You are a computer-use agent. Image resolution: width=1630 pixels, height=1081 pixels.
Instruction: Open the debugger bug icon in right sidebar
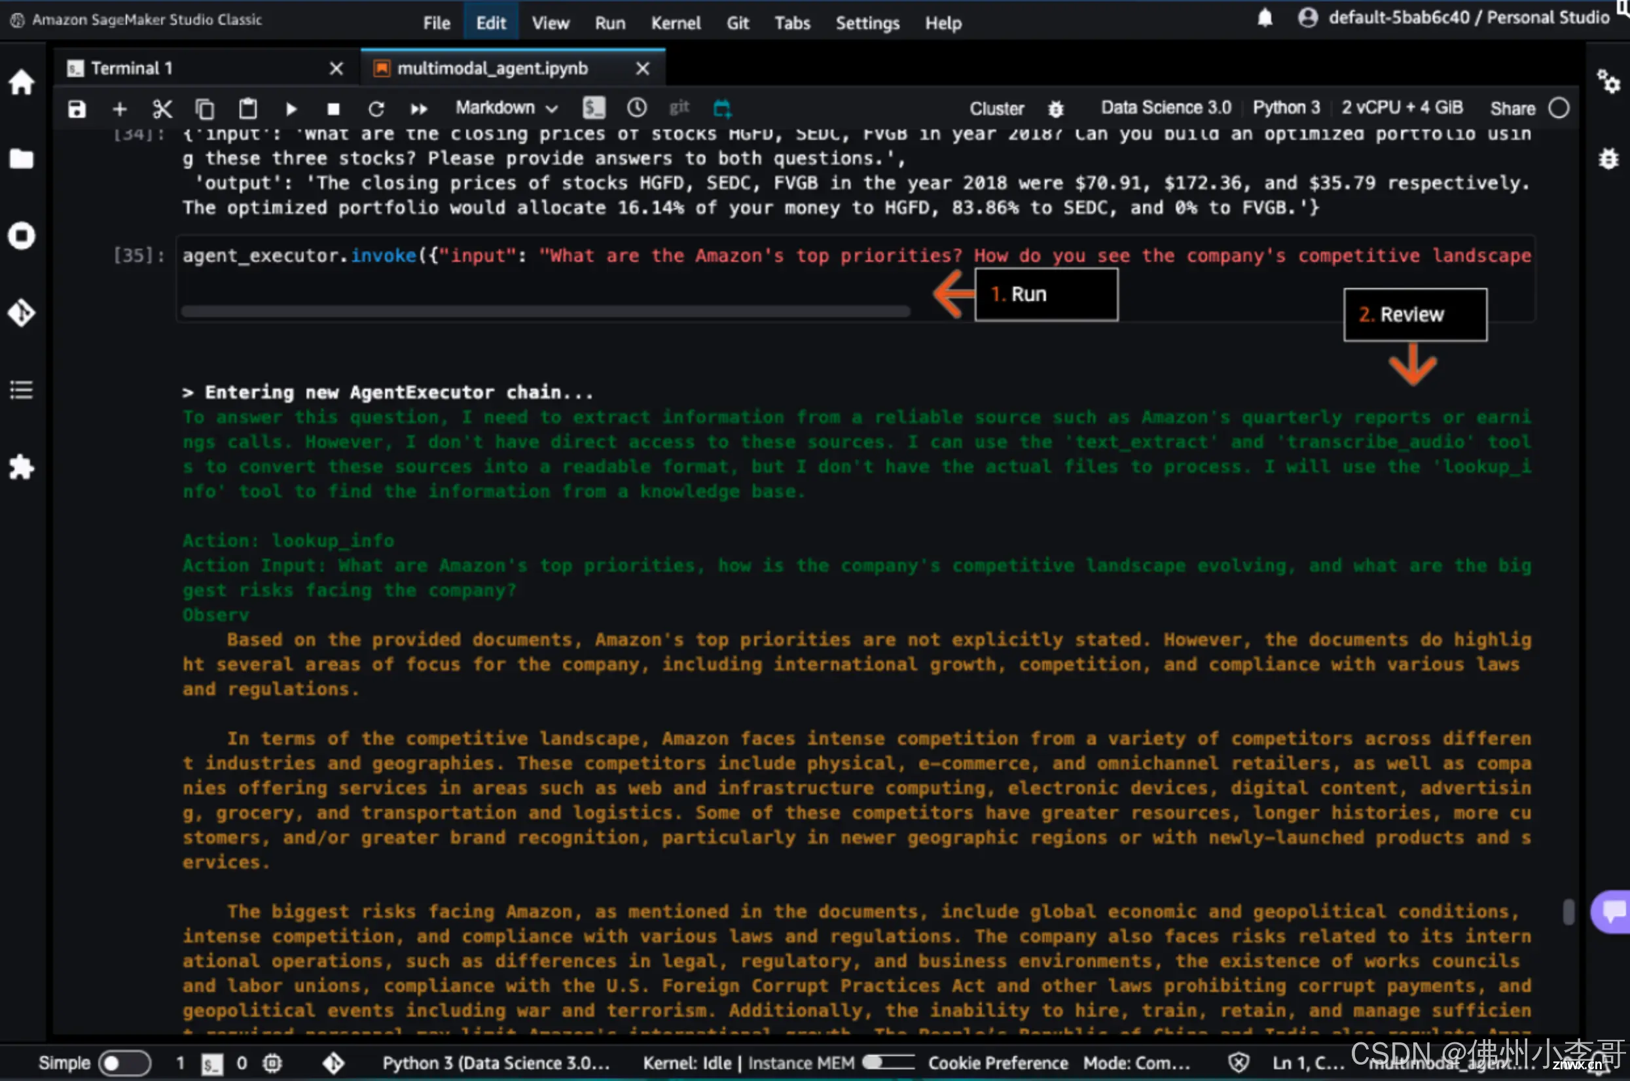(1608, 158)
